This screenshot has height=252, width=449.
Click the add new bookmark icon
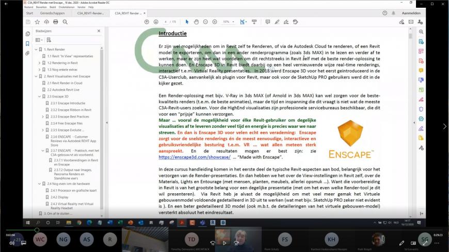[x=49, y=40]
